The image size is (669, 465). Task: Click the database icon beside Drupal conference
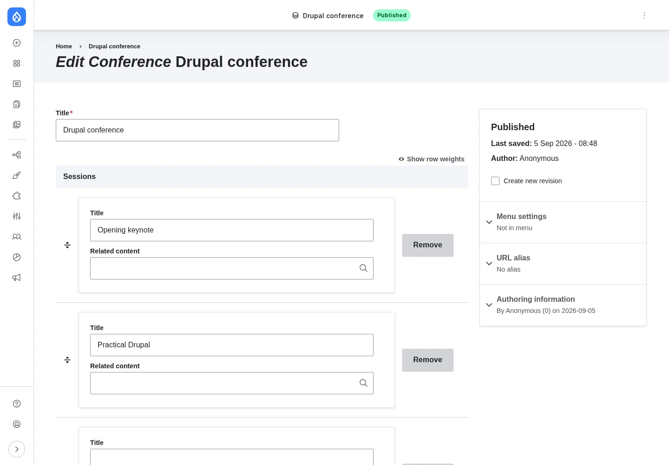pos(295,15)
